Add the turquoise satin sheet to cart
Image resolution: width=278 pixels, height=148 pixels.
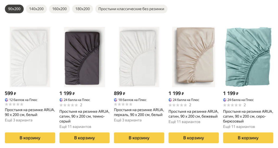[x=248, y=138]
